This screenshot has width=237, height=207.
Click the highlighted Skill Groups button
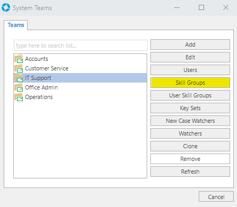point(190,83)
